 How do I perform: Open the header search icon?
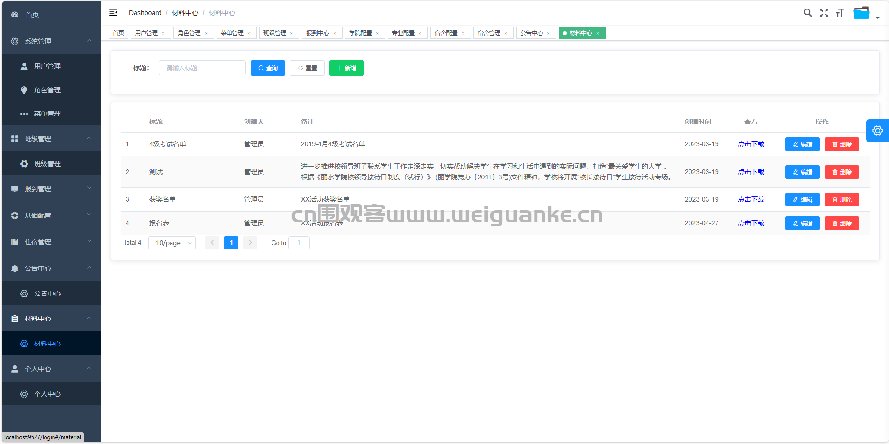[x=808, y=13]
